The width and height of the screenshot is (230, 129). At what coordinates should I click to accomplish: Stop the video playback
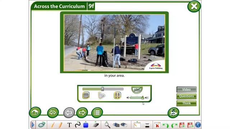(x=86, y=95)
